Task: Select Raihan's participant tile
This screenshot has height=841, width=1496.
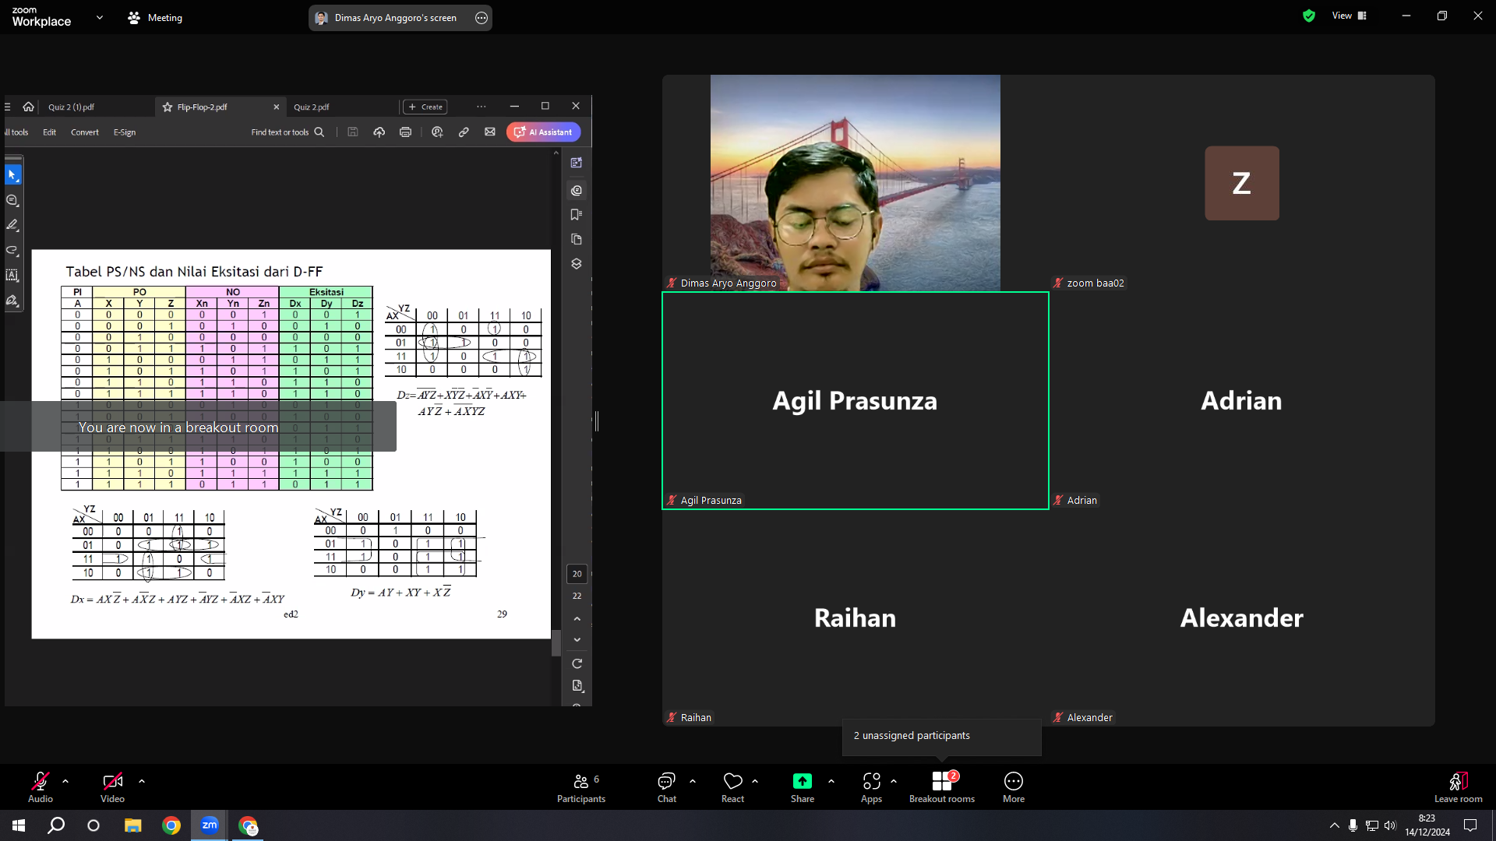Action: (855, 618)
